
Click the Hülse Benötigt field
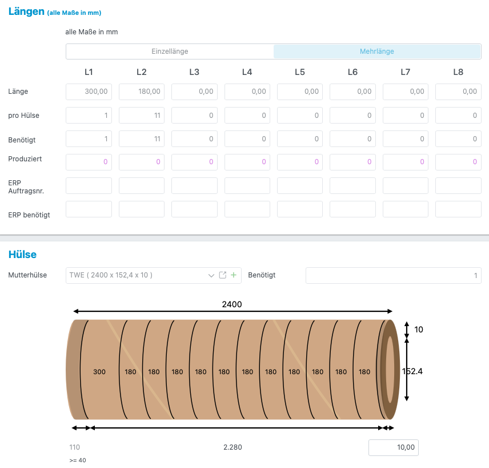(x=393, y=275)
